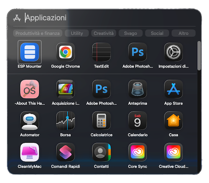Viewport: 209px width, 183px height.
Task: Open Contatti app
Action: pos(102,152)
